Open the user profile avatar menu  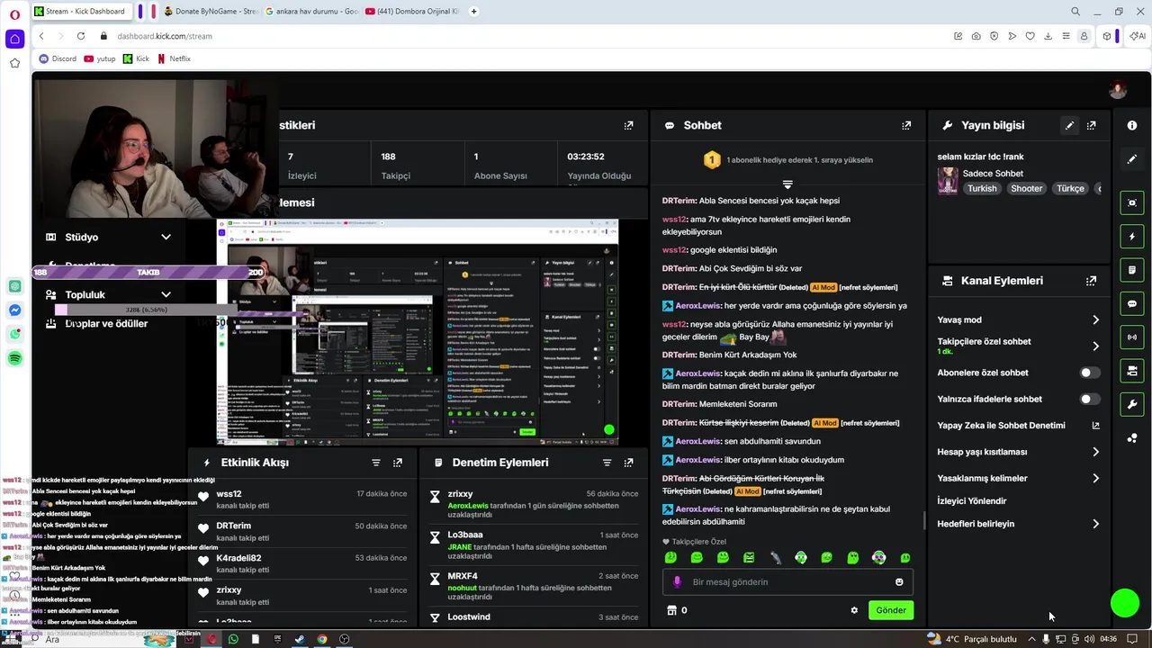(1118, 90)
